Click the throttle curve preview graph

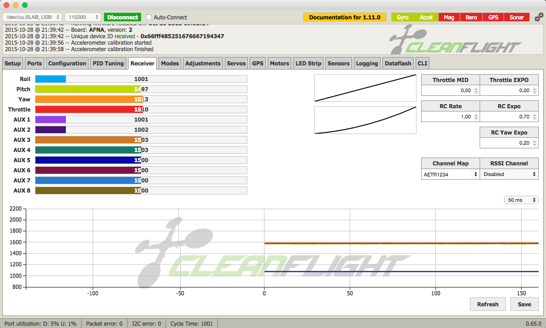[x=365, y=88]
